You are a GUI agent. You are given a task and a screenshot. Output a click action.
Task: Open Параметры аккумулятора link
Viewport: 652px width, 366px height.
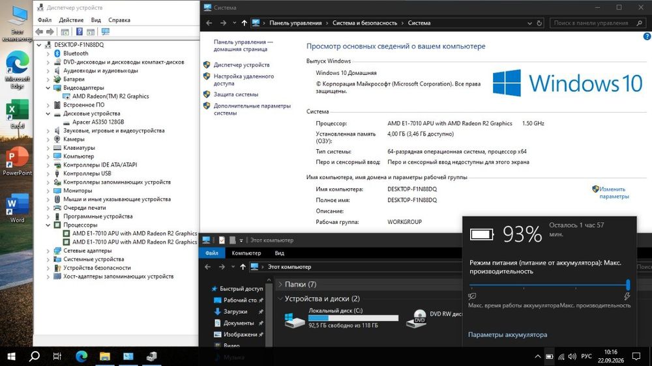click(x=507, y=335)
